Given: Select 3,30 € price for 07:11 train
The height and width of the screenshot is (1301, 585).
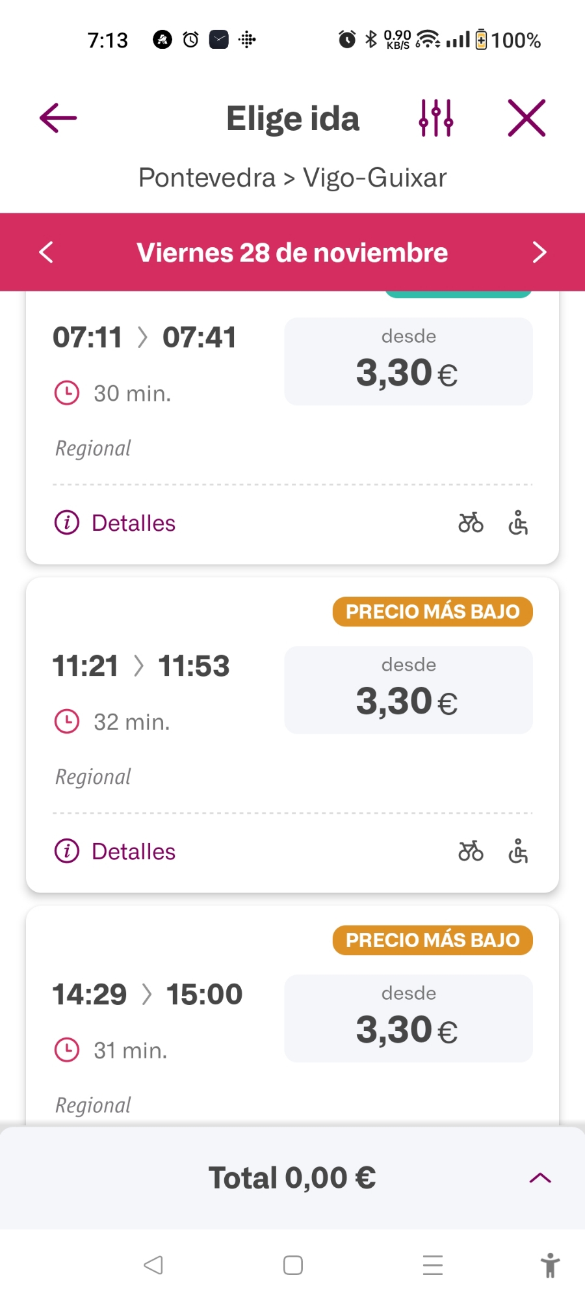Looking at the screenshot, I should (x=408, y=362).
